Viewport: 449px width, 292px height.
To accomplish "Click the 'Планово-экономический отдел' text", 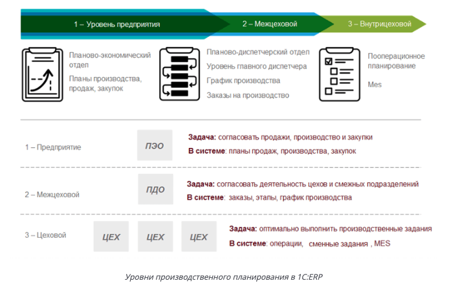I will coord(110,60).
